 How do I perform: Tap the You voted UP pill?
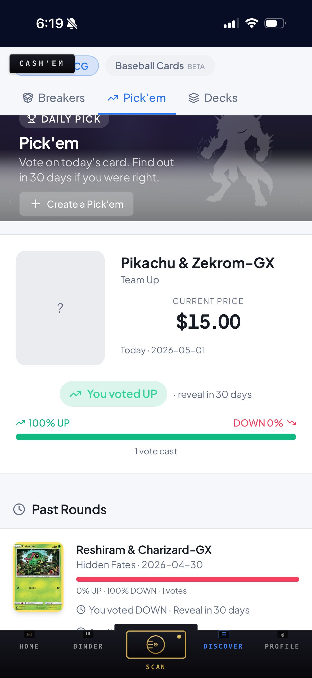coord(114,394)
